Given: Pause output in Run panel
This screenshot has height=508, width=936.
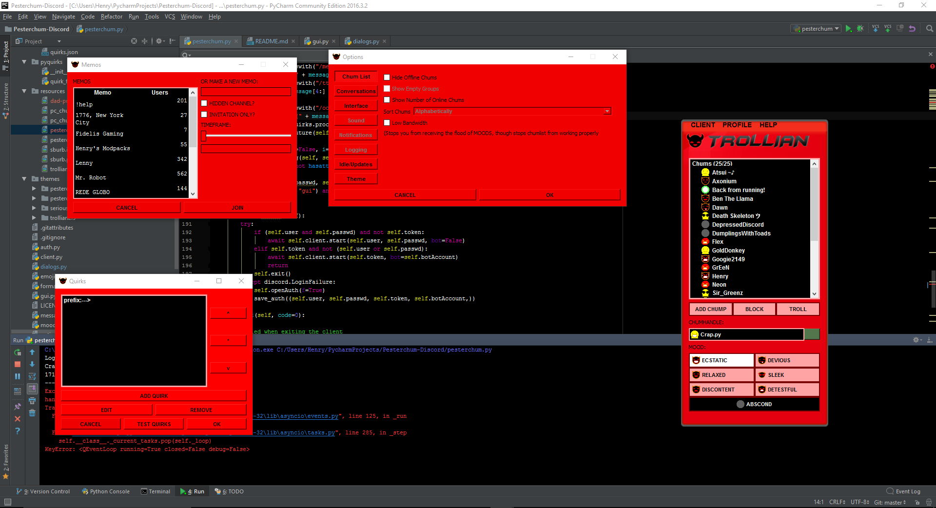Looking at the screenshot, I should tap(18, 376).
